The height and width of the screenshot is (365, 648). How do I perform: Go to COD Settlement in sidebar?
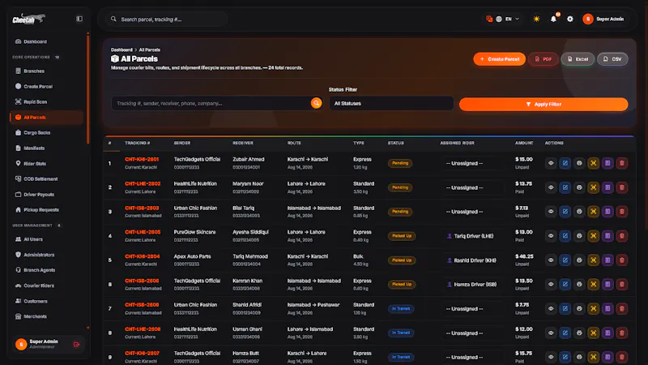tap(47, 178)
